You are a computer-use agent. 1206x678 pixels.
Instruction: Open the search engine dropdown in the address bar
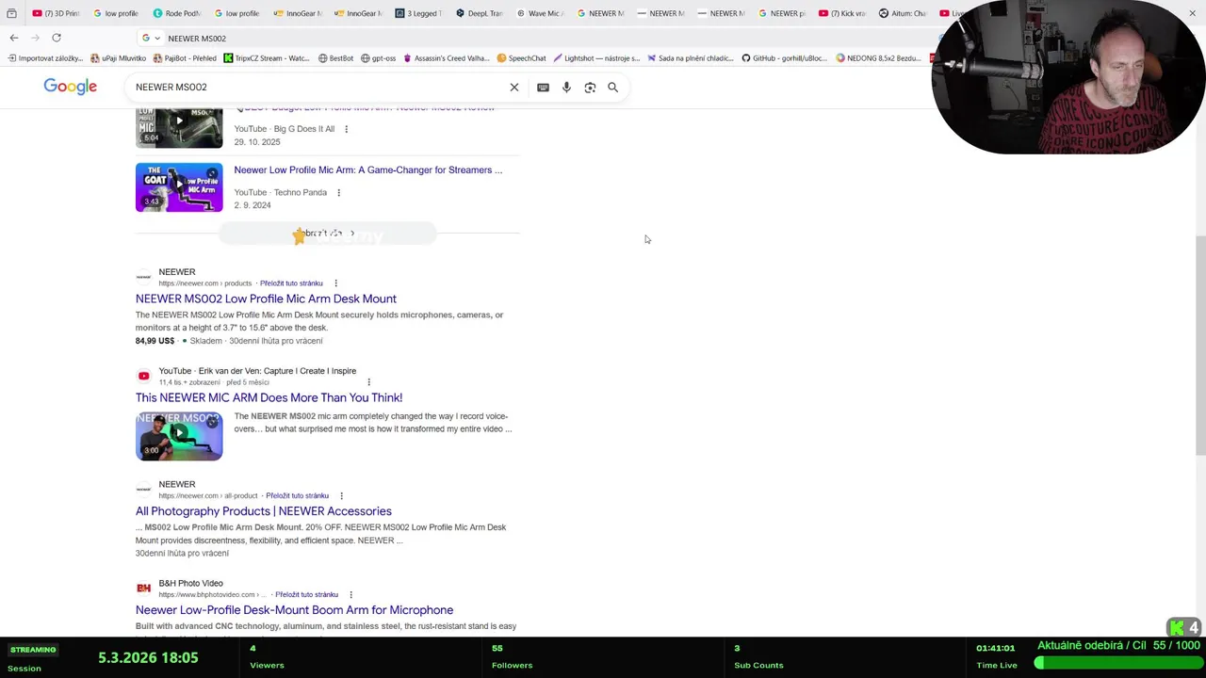point(151,39)
